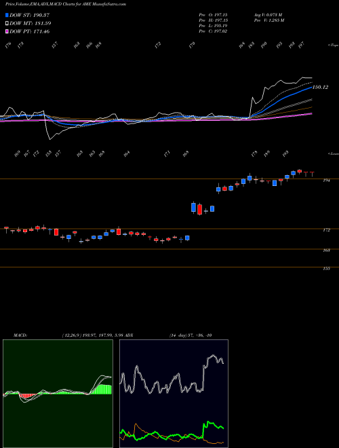Click the 'MACD:' panel heading
The height and width of the screenshot is (448, 339).
coord(20,335)
